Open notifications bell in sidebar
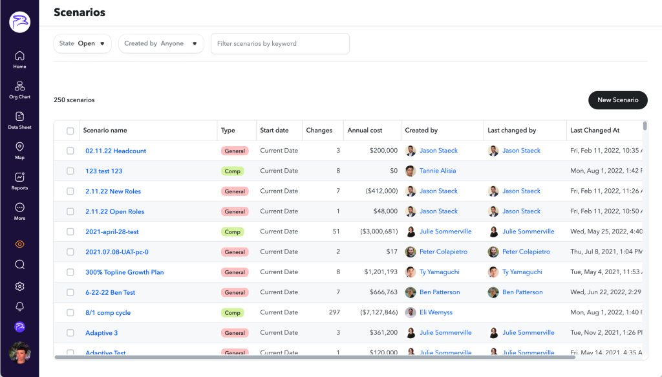Image resolution: width=662 pixels, height=377 pixels. click(x=19, y=307)
